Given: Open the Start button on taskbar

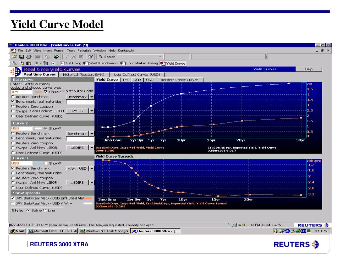Looking at the screenshot, I should coord(18,231).
